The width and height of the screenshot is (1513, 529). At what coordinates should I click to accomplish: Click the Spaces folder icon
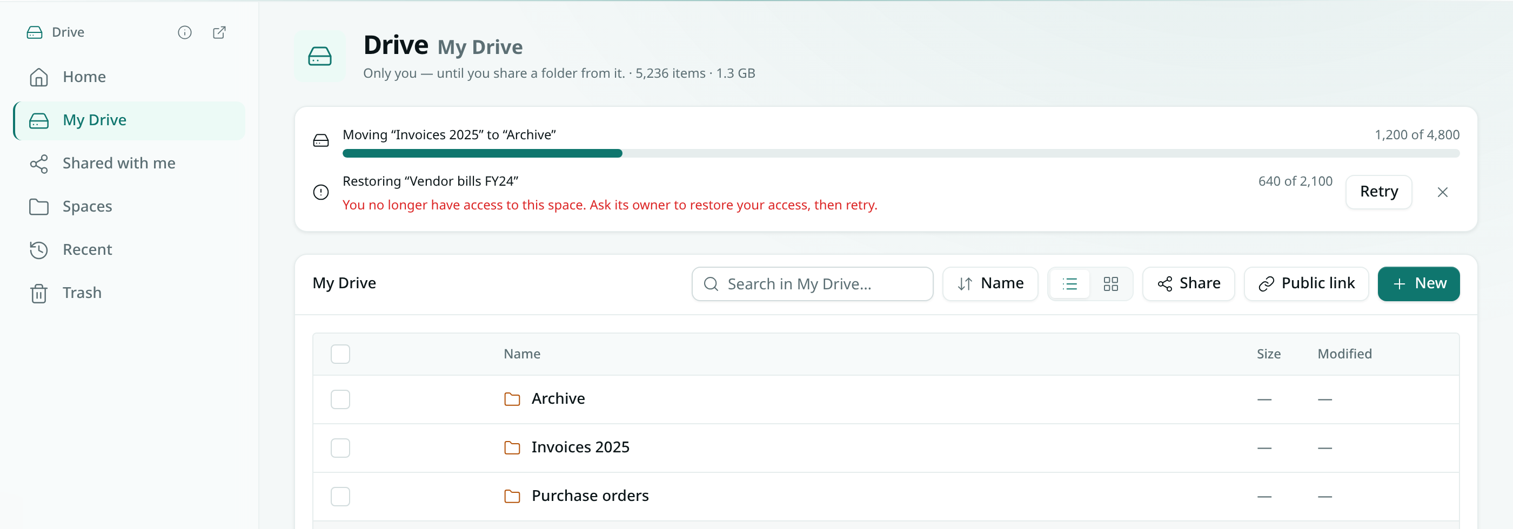coord(39,206)
